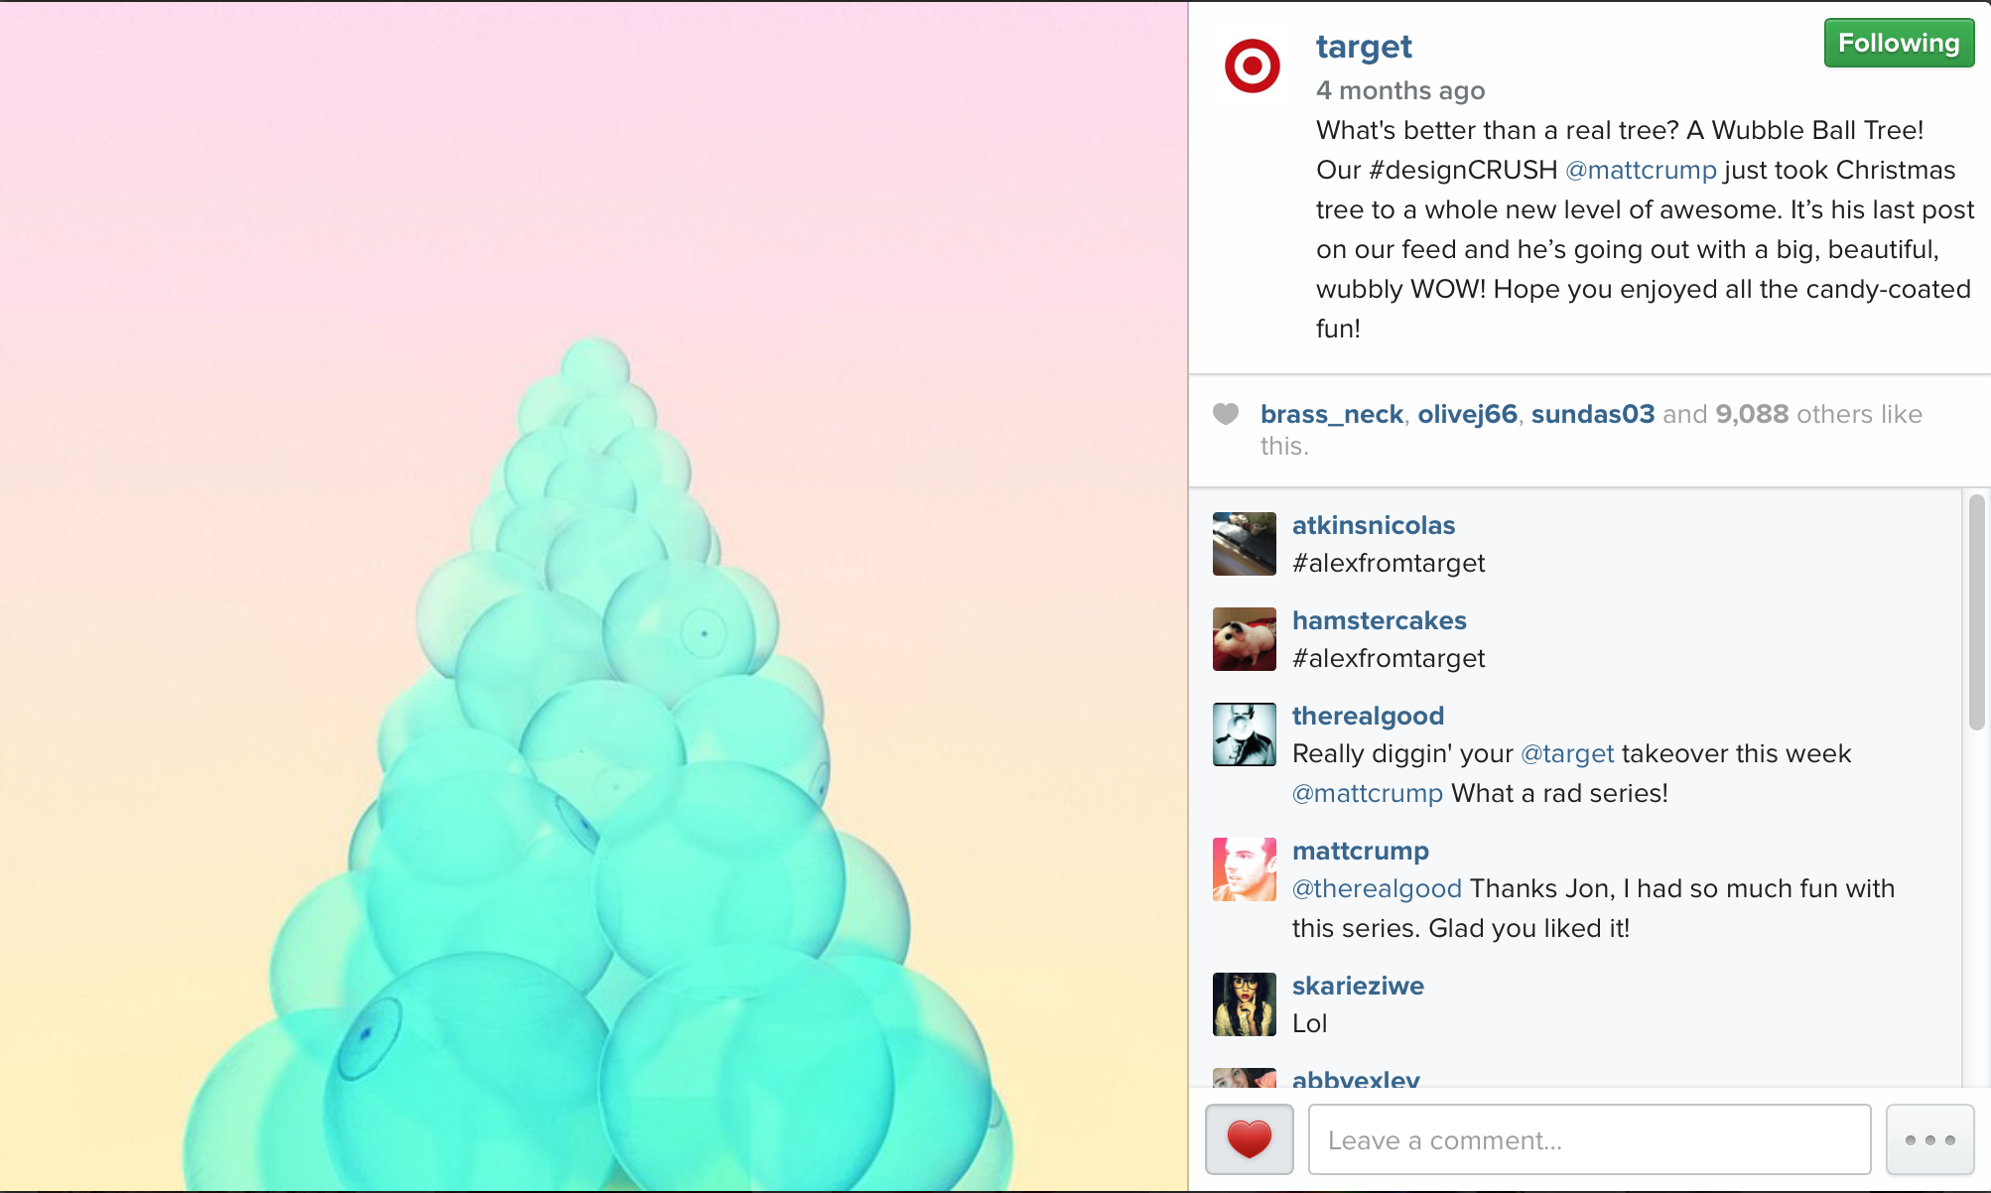Click therealgood avatar thumbnail
This screenshot has height=1193, width=1991.
pos(1244,734)
